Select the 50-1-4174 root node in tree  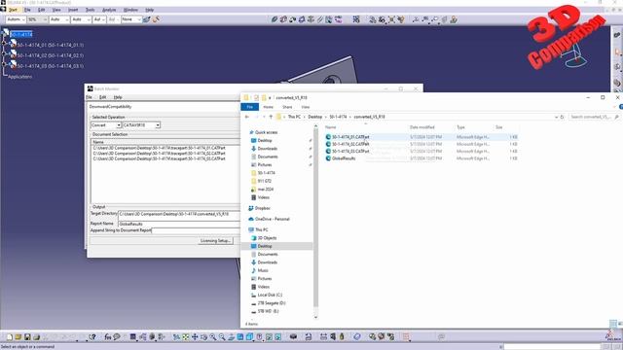(x=21, y=35)
